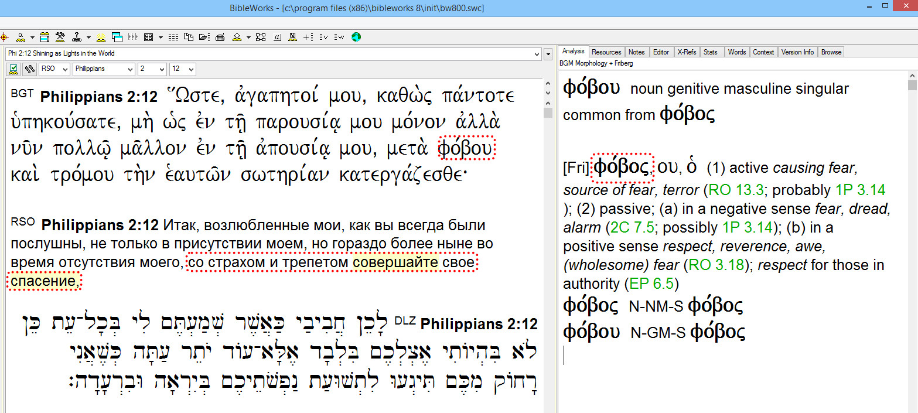Open the crossed hammer tools icon

click(x=60, y=37)
